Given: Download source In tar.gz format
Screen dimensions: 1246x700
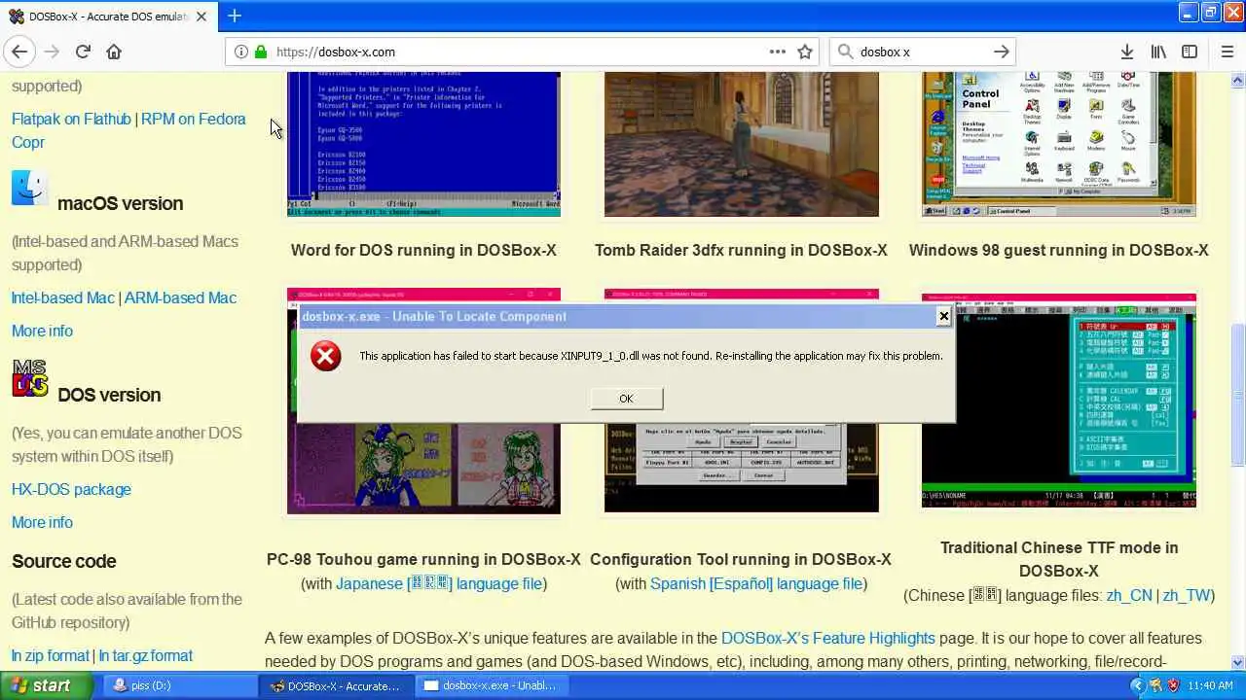Looking at the screenshot, I should coord(145,655).
